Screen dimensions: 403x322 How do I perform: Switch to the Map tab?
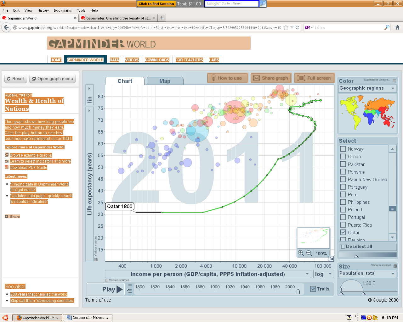165,81
